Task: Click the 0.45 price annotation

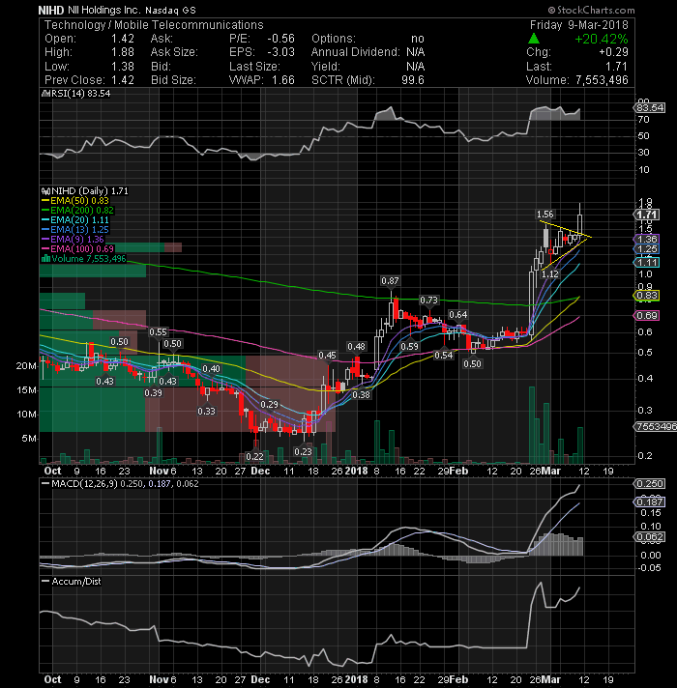Action: point(327,355)
